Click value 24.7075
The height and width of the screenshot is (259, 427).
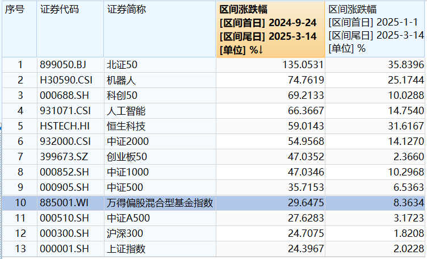pos(306,233)
